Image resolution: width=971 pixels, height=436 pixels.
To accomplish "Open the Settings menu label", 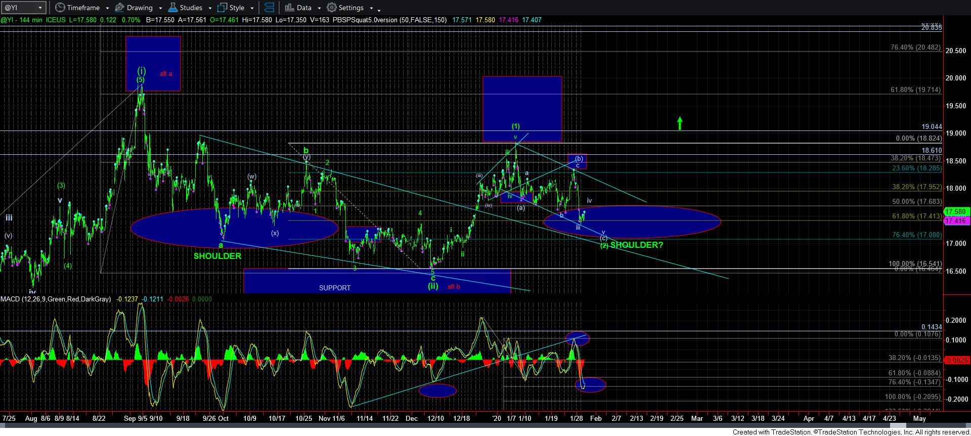I will 351,8.
